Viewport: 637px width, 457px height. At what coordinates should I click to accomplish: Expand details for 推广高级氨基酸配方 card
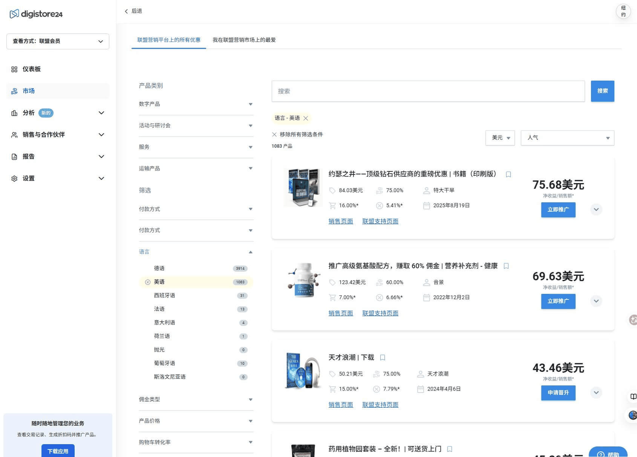pos(596,301)
